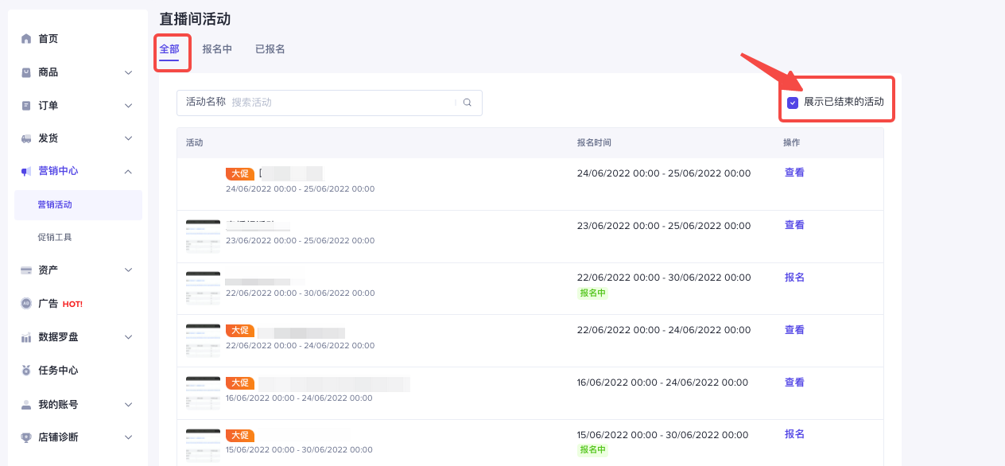Switch to the 已报名 tab

(x=270, y=49)
